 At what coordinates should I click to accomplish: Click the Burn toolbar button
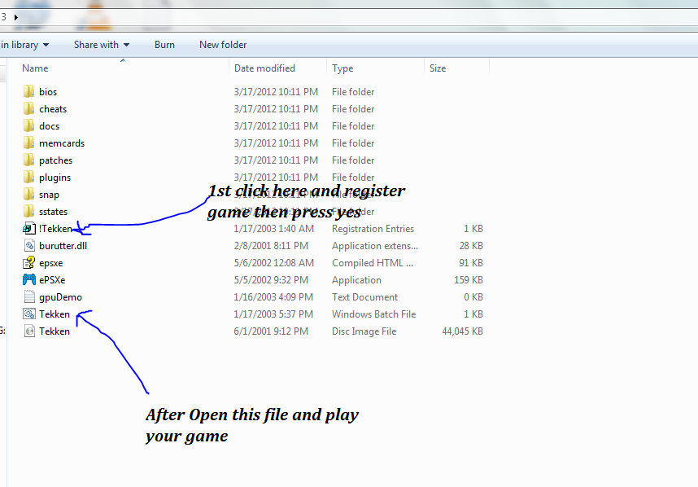(x=164, y=45)
